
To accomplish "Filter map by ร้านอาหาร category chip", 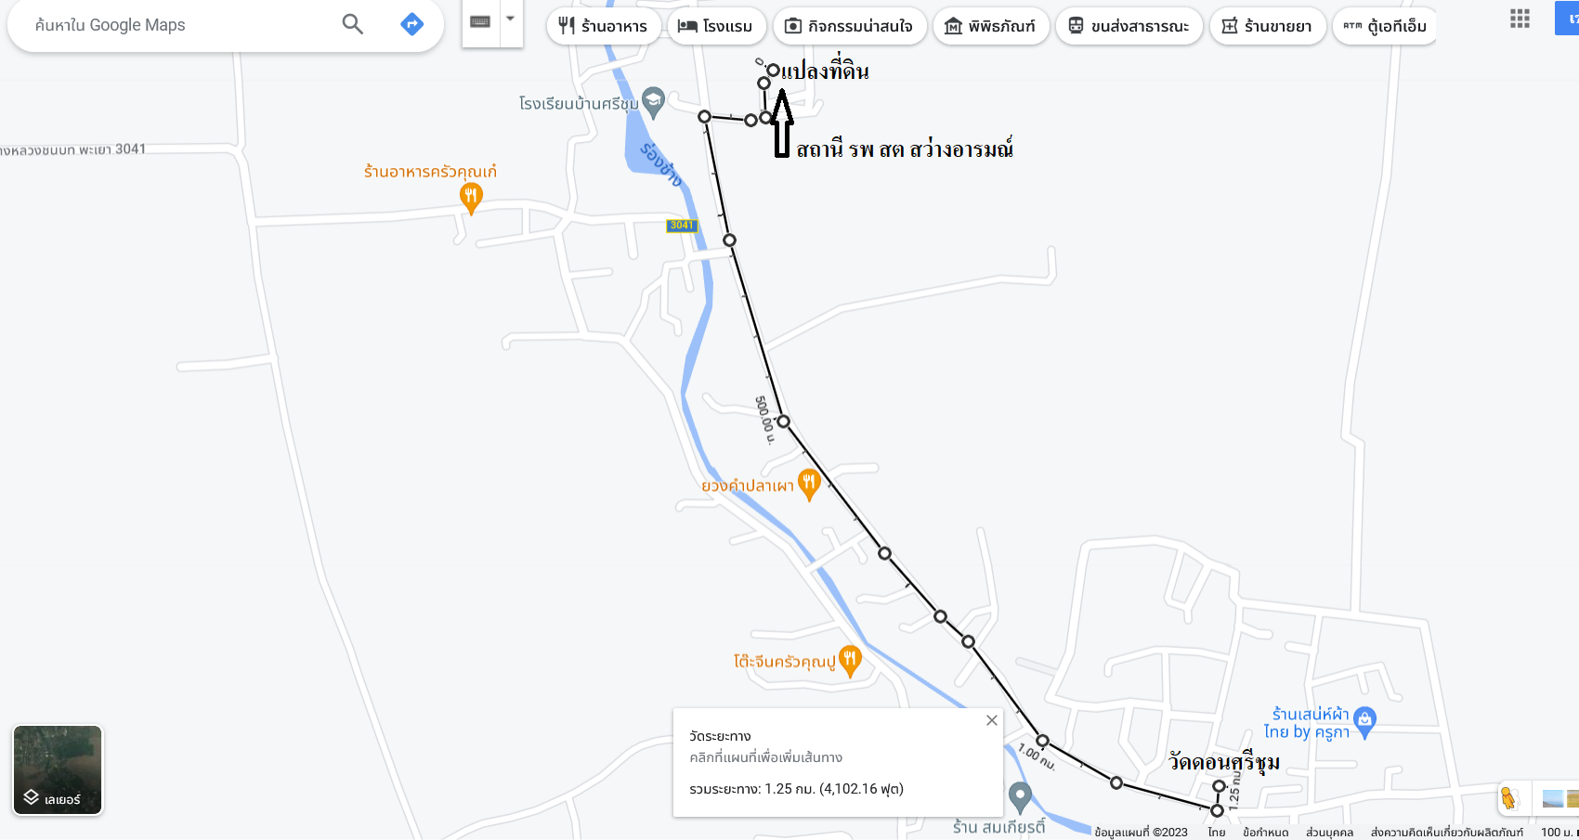I will [x=604, y=26].
